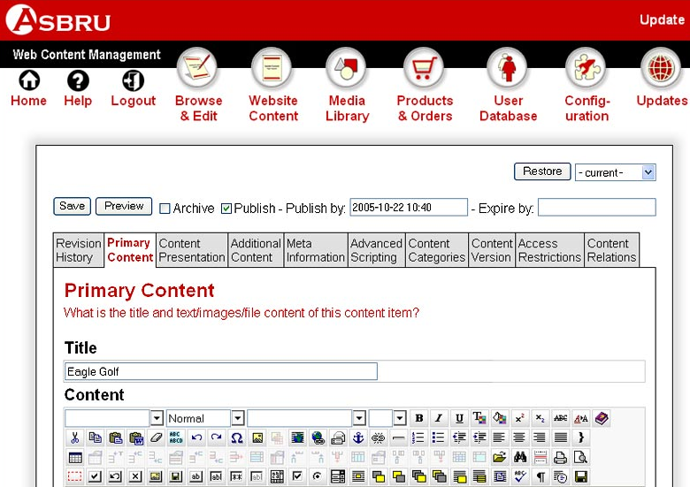Screen dimensions: 690x487
Task: Click the Bold formatting icon
Action: pos(419,418)
